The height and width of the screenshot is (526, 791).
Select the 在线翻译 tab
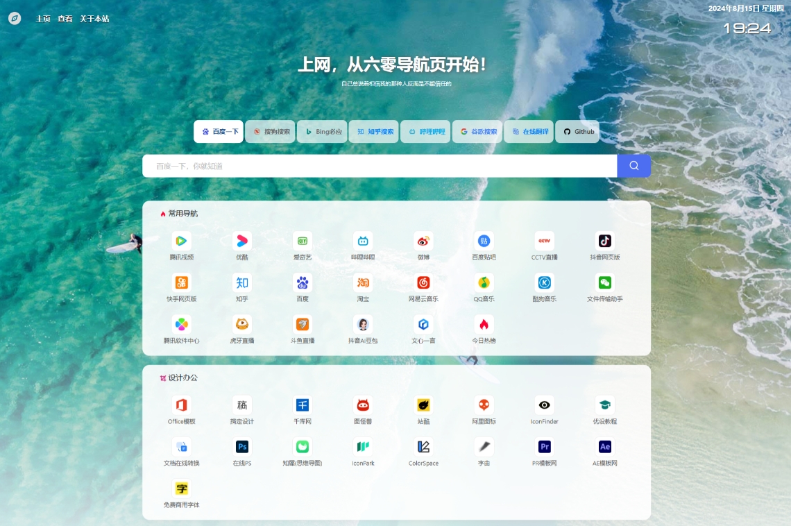coord(529,132)
